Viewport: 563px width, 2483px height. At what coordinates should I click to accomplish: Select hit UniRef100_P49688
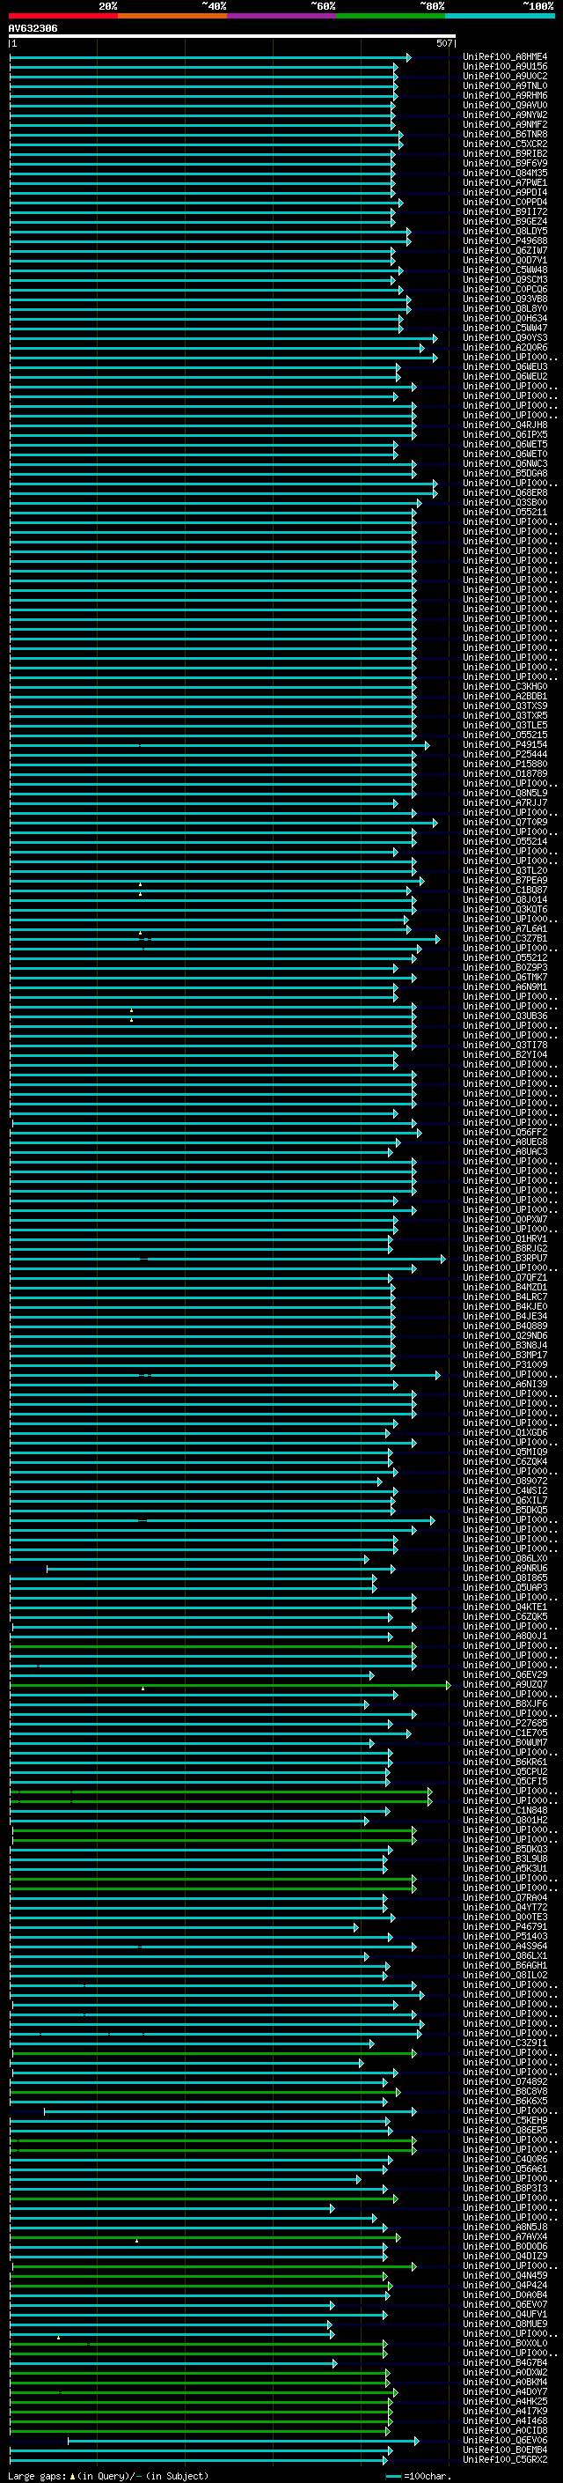pos(505,241)
